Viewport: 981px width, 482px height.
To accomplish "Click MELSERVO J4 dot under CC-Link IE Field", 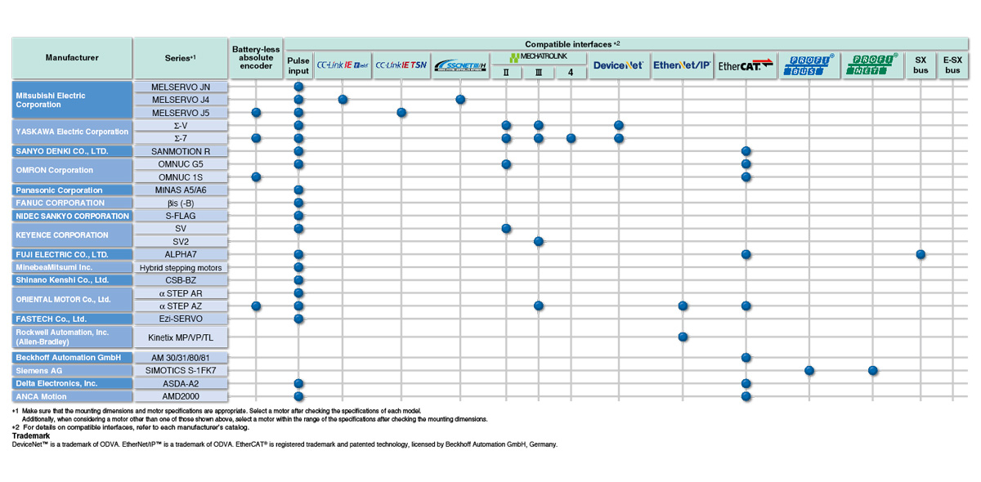I will tap(343, 100).
